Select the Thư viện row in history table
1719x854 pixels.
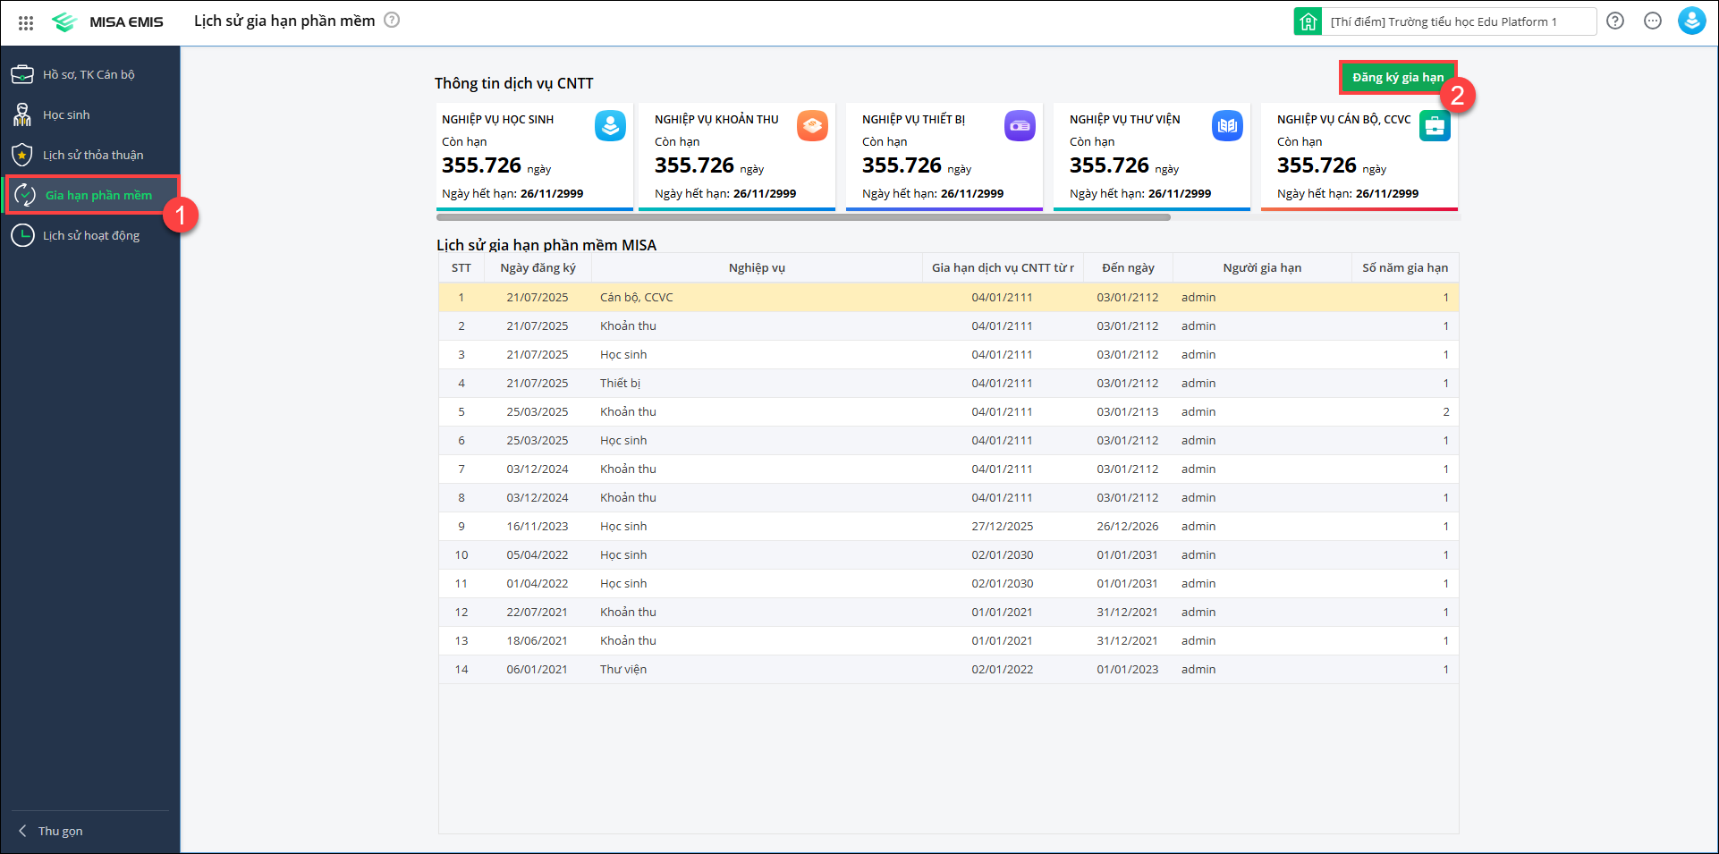point(623,670)
